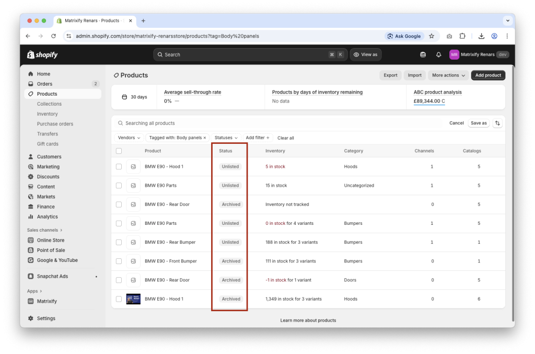This screenshot has height=354, width=535.
Task: Click the Shopify logo in the top bar
Action: click(42, 54)
